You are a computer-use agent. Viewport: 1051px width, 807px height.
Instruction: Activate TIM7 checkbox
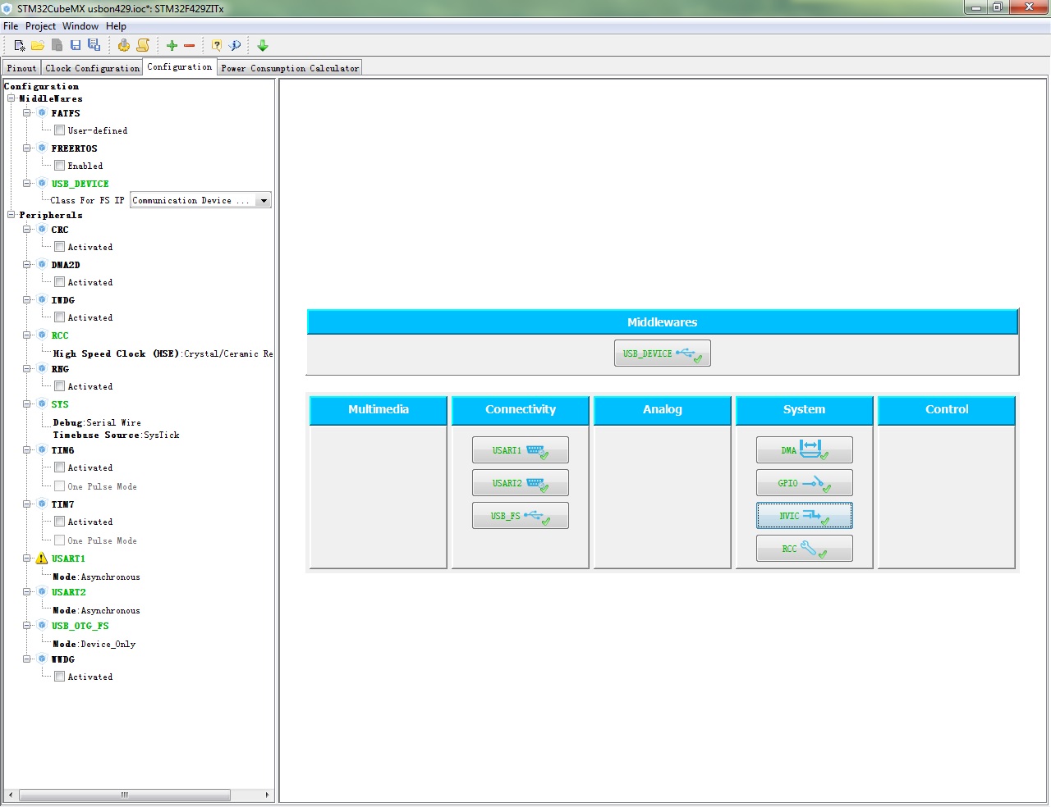[x=59, y=522]
